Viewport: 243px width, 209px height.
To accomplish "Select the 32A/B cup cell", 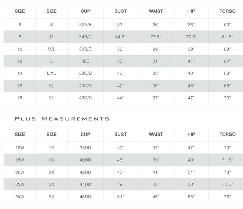I will pyautogui.click(x=85, y=25).
